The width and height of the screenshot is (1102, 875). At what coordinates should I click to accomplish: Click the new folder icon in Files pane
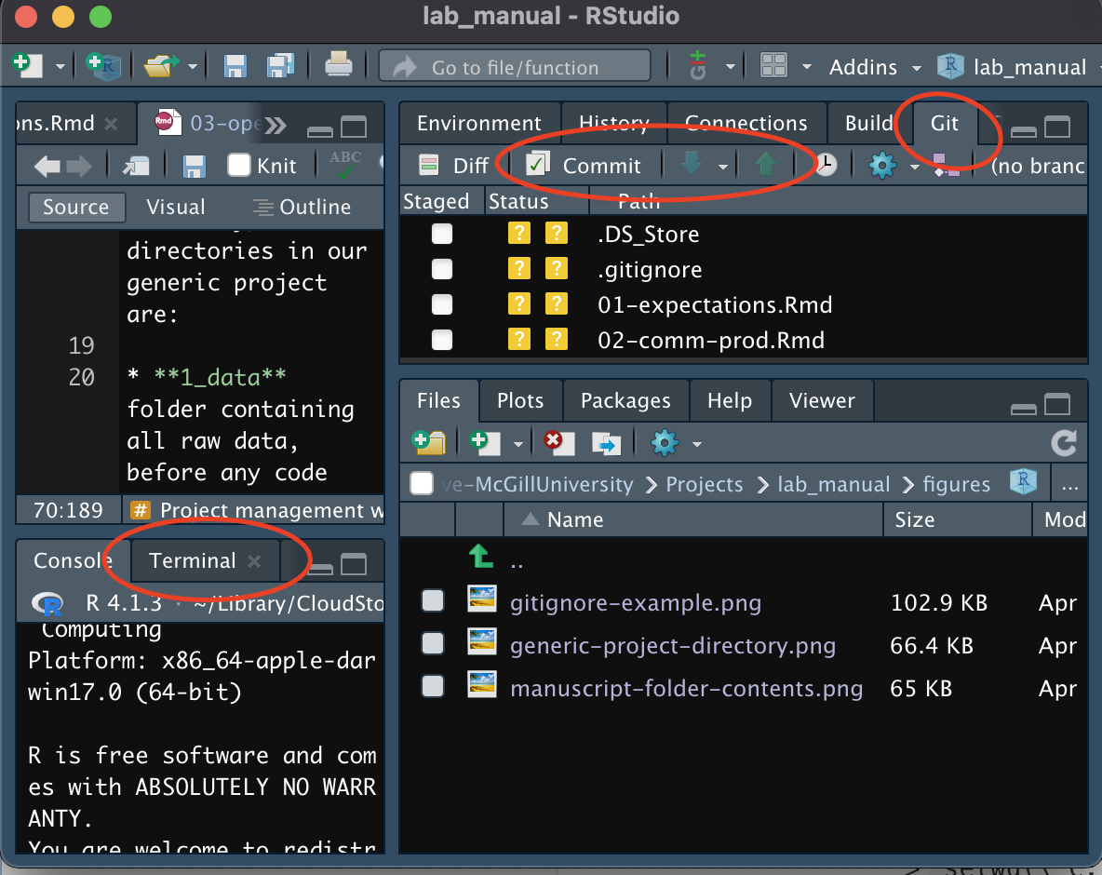tap(429, 442)
